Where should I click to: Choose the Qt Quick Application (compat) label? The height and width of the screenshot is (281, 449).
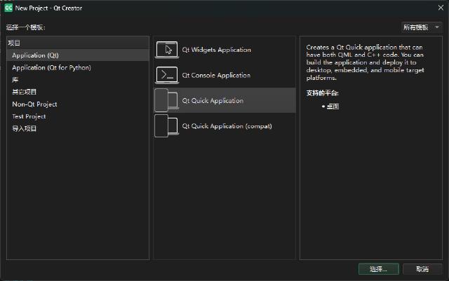227,126
